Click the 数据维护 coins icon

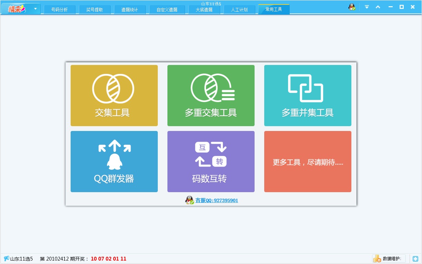tap(377, 259)
